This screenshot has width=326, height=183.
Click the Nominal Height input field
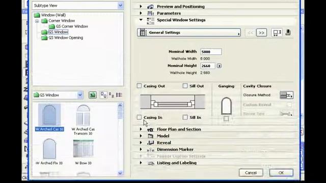(x=208, y=66)
